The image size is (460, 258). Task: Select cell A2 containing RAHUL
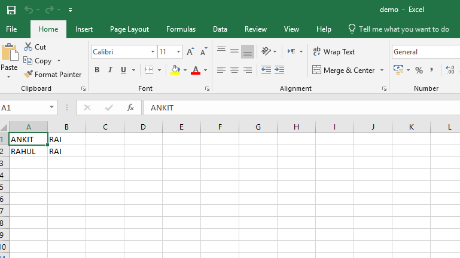tap(28, 151)
